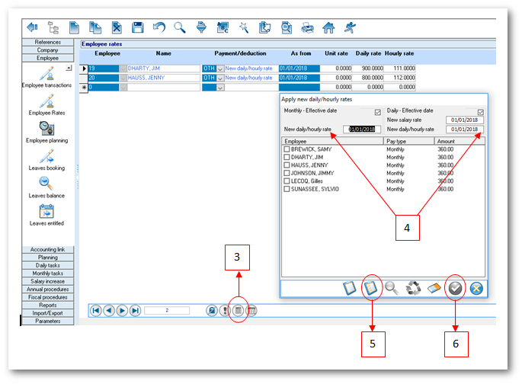Click the New salary rate date field

click(x=464, y=120)
